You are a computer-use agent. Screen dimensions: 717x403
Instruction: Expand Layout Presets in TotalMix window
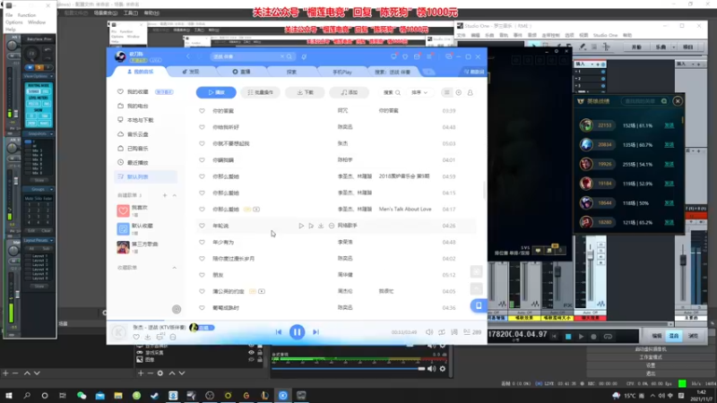[38, 240]
